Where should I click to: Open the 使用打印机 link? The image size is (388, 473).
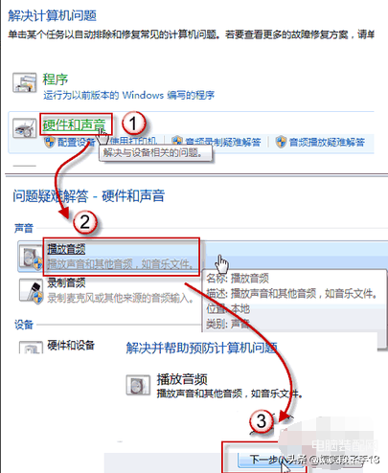tap(133, 142)
